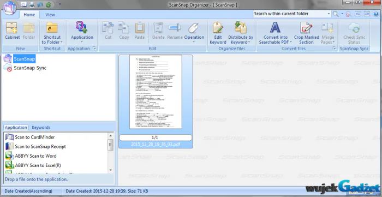The height and width of the screenshot is (197, 382).
Task: Click the 1/1 page indicator
Action: (x=156, y=138)
